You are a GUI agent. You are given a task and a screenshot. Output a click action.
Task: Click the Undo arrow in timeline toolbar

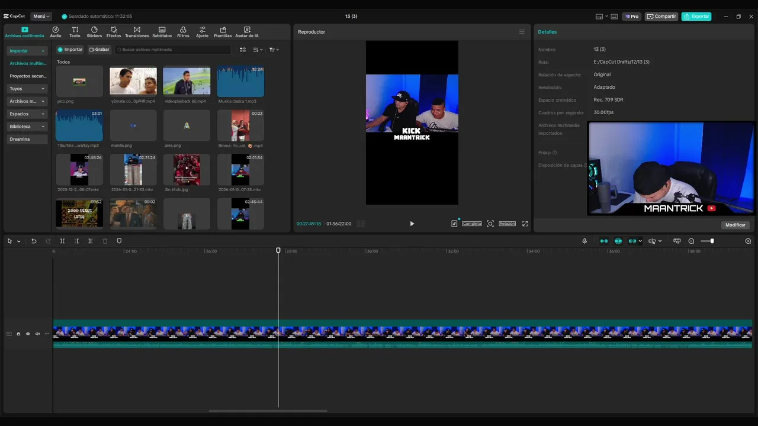[x=34, y=241]
